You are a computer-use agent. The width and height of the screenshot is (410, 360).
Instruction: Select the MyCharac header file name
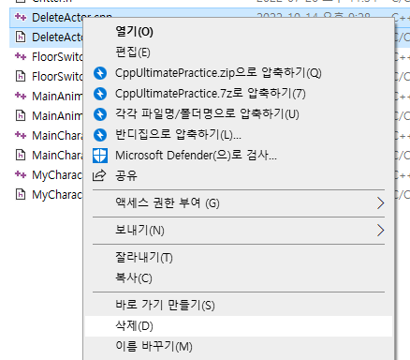tap(57, 195)
